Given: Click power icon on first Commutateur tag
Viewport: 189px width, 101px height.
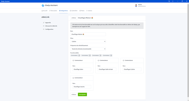Looking at the screenshot, I should click(79, 55).
